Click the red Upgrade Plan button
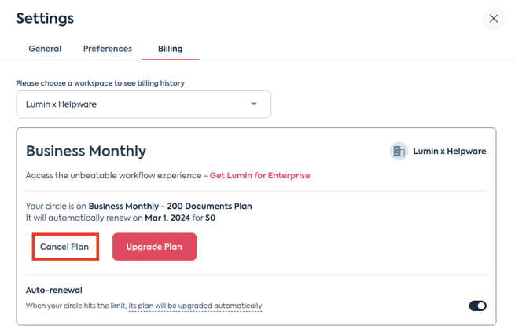 point(154,247)
